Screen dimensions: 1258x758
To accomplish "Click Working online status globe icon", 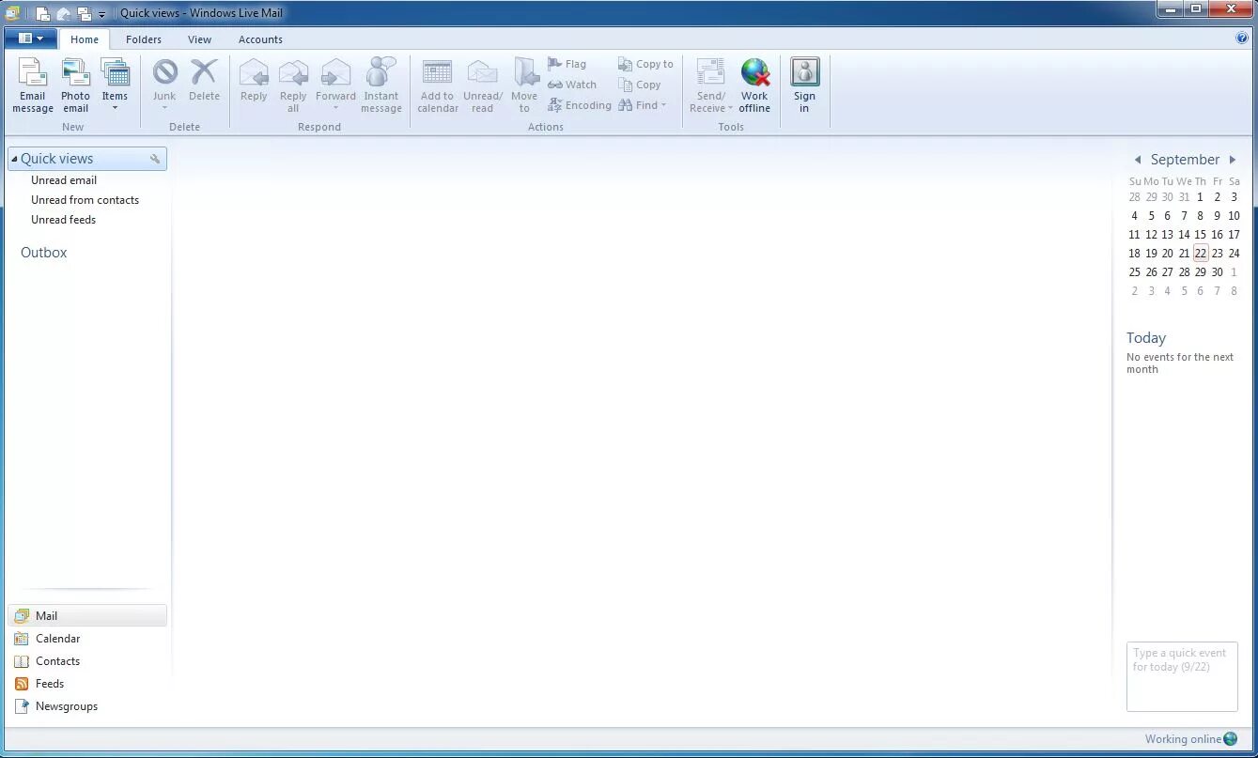I will click(x=1231, y=739).
